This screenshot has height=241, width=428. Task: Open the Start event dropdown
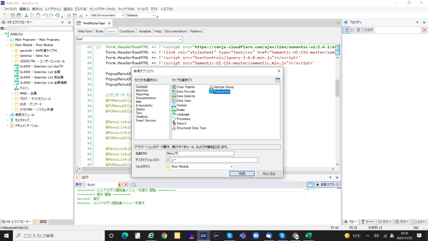pyautogui.click(x=180, y=39)
